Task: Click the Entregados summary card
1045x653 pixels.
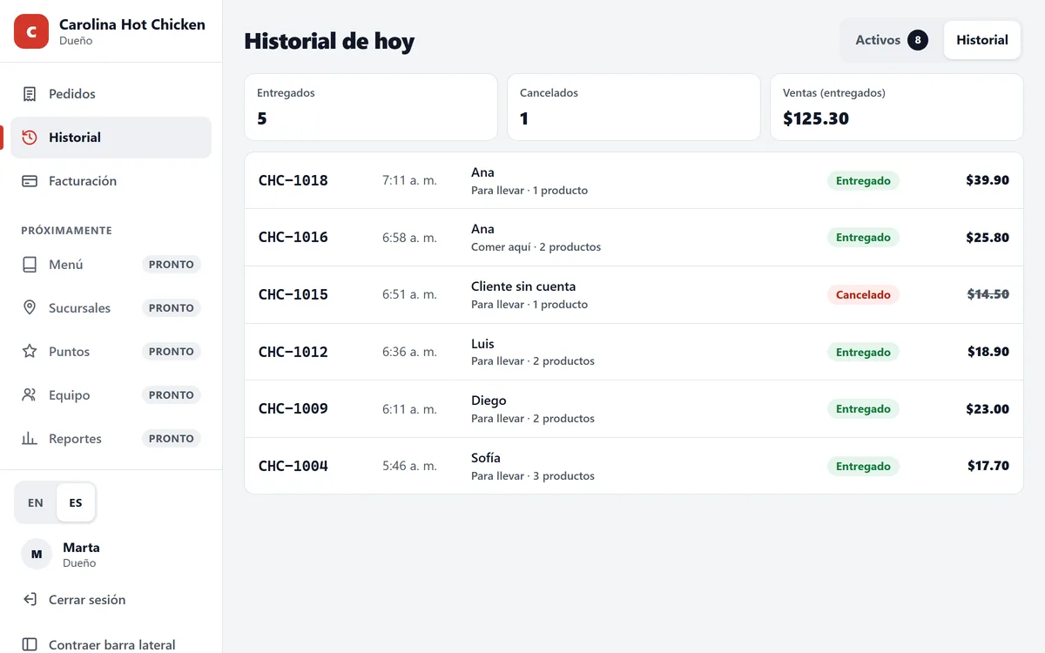Action: coord(371,107)
